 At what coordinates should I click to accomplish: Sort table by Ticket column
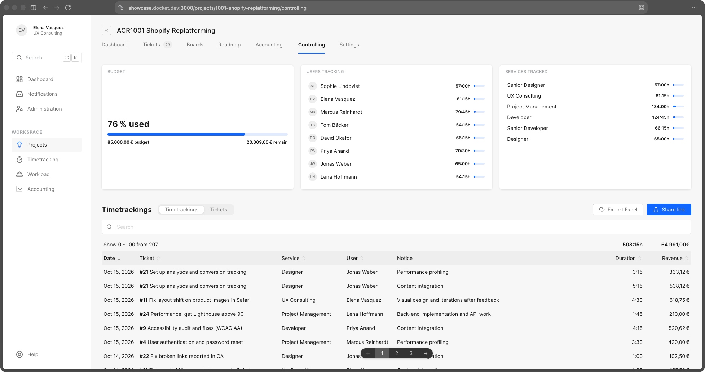(x=150, y=258)
